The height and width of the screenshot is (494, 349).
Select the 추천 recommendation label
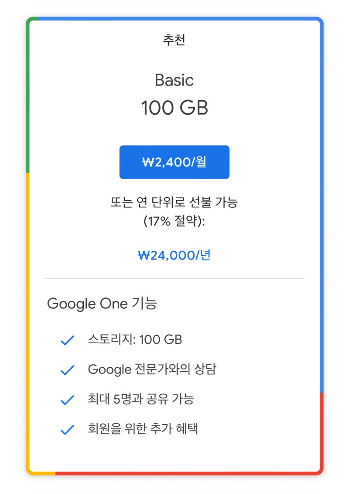click(174, 39)
